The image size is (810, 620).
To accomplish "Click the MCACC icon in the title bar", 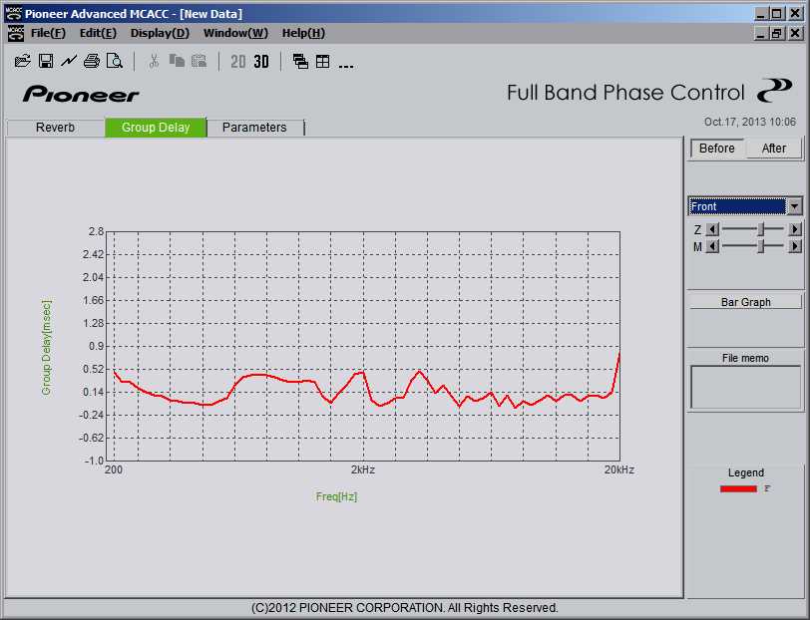I will point(14,14).
